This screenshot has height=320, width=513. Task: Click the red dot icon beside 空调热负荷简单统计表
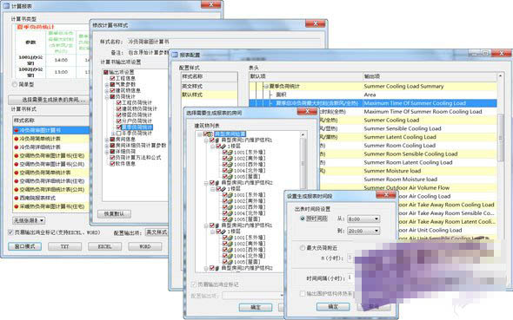click(x=17, y=173)
